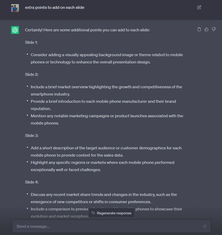Click the 'Slide 4:' heading
The height and width of the screenshot is (235, 222).
(32, 182)
